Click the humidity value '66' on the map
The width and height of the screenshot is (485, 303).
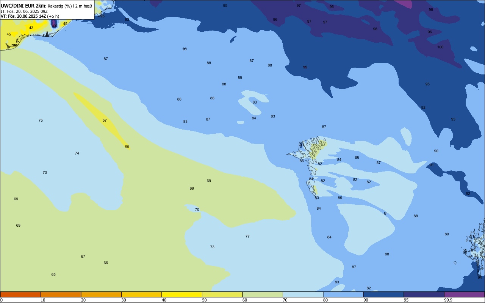106,263
